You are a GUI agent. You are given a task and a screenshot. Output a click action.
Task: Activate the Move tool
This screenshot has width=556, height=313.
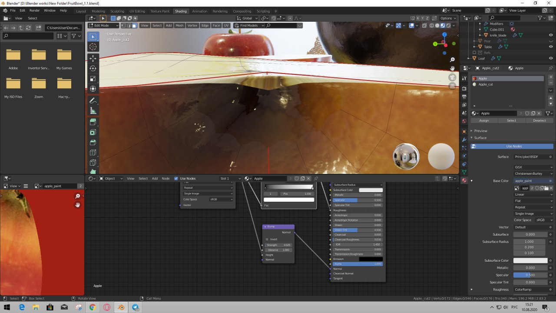(x=93, y=58)
